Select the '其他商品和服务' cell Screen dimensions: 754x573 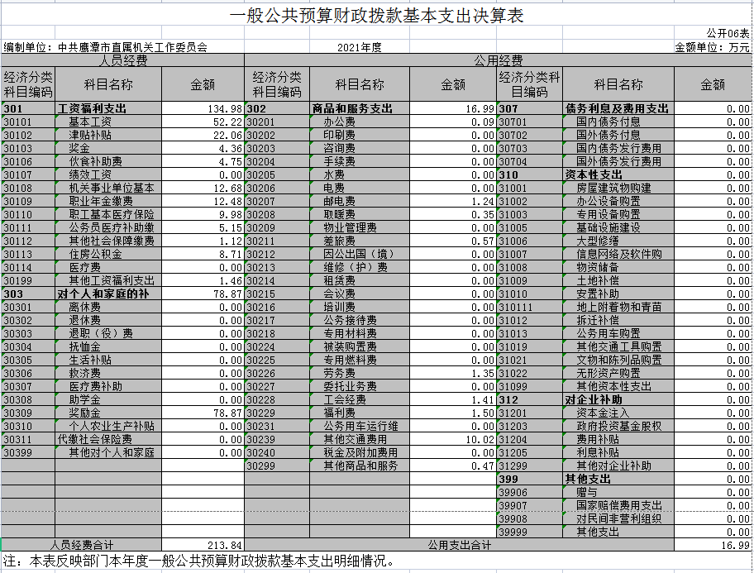360,466
